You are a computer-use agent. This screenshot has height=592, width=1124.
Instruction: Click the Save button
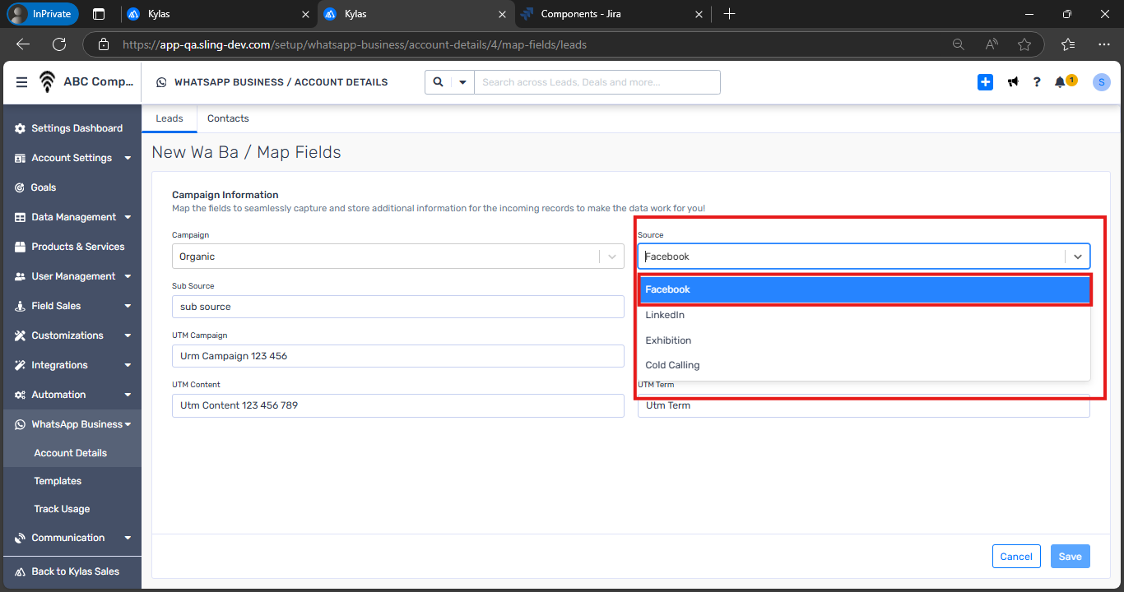coord(1071,557)
